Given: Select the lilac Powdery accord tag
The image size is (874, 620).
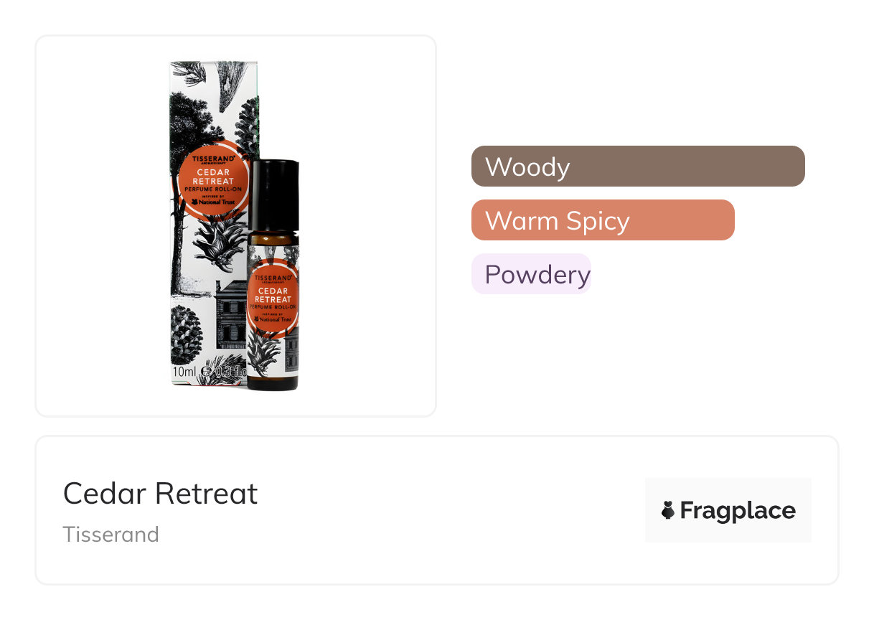Looking at the screenshot, I should pyautogui.click(x=531, y=273).
